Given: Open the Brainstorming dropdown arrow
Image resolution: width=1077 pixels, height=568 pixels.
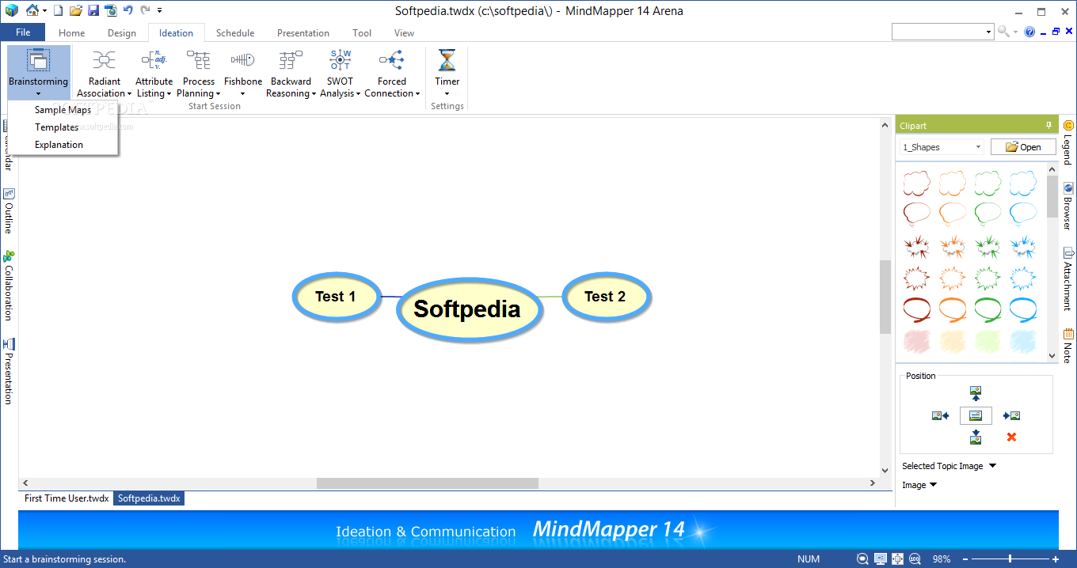Looking at the screenshot, I should [38, 94].
